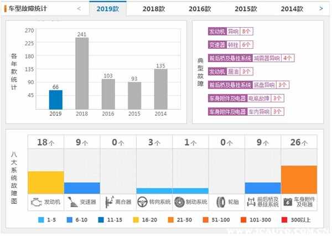The width and height of the screenshot is (332, 236).
Task: Select the 2014款 tab
Action: pos(292,9)
